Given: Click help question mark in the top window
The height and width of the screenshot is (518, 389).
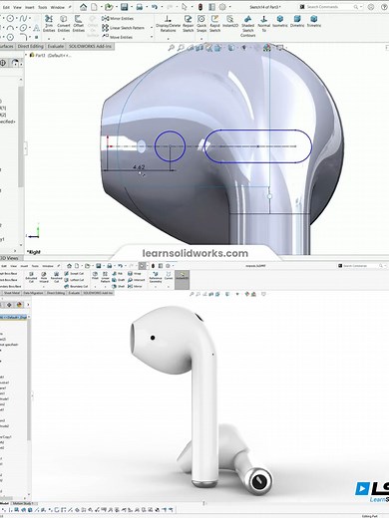Looking at the screenshot, I should click(383, 7).
